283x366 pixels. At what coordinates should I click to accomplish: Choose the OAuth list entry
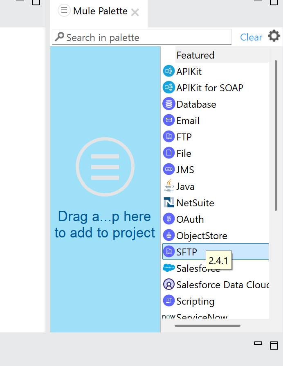(190, 219)
